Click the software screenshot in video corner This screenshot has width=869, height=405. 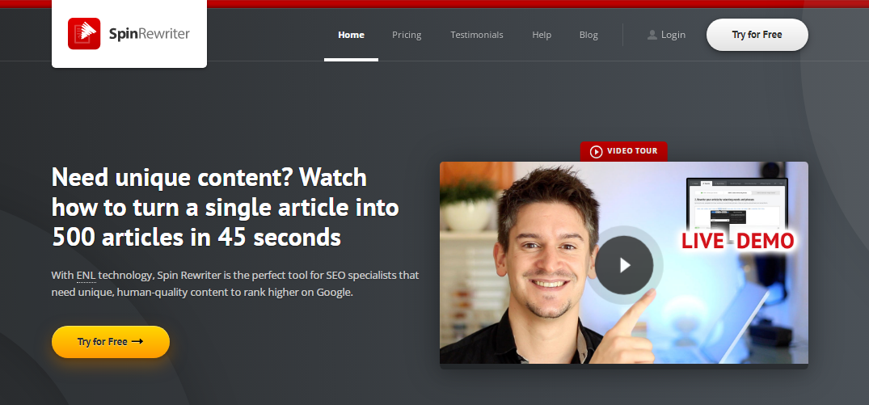tap(737, 204)
